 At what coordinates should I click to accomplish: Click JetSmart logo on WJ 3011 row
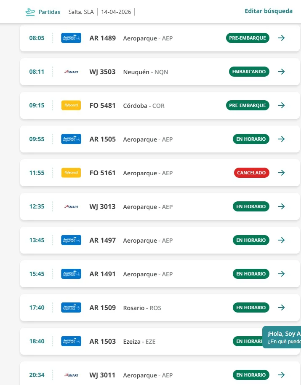pyautogui.click(x=71, y=375)
